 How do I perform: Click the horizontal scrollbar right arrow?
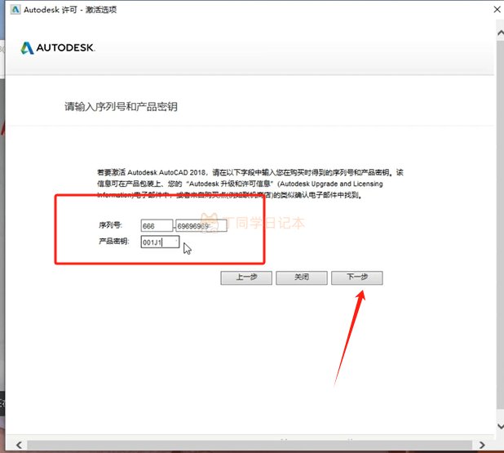click(482, 445)
